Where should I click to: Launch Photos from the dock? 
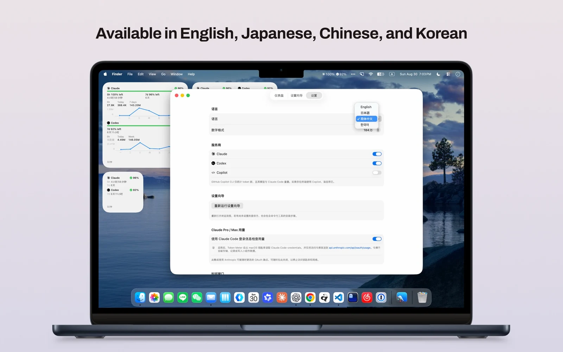[x=154, y=297]
